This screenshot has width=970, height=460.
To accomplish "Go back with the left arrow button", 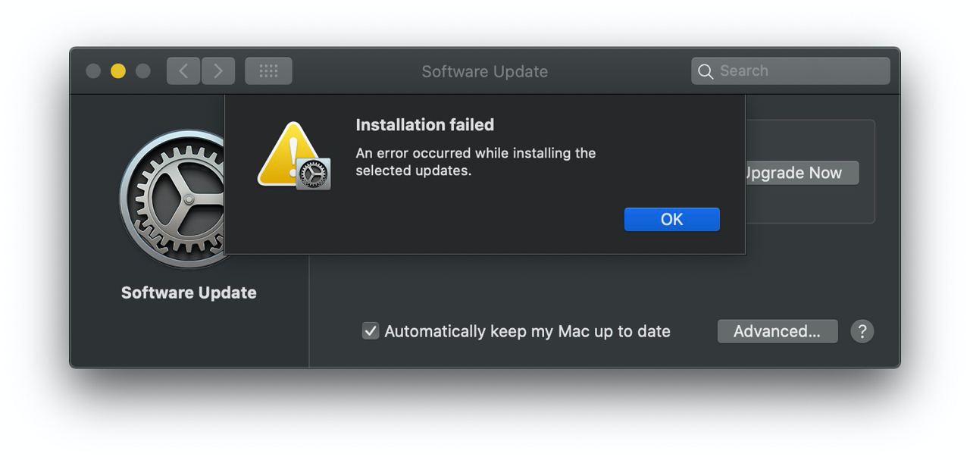I will click(183, 71).
